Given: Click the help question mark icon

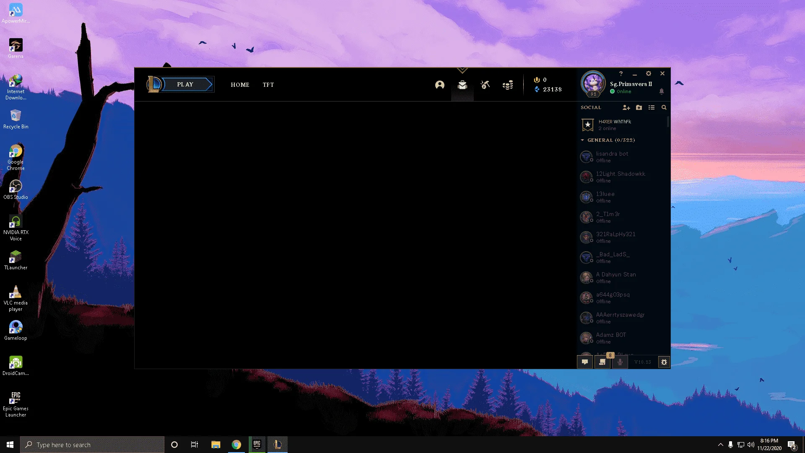Looking at the screenshot, I should point(621,73).
